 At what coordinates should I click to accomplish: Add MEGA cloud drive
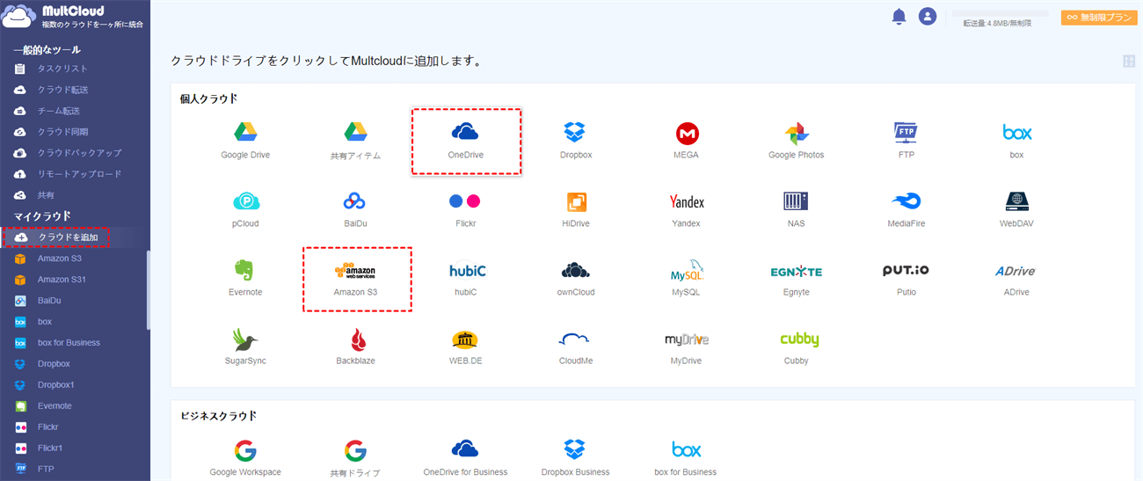click(687, 141)
